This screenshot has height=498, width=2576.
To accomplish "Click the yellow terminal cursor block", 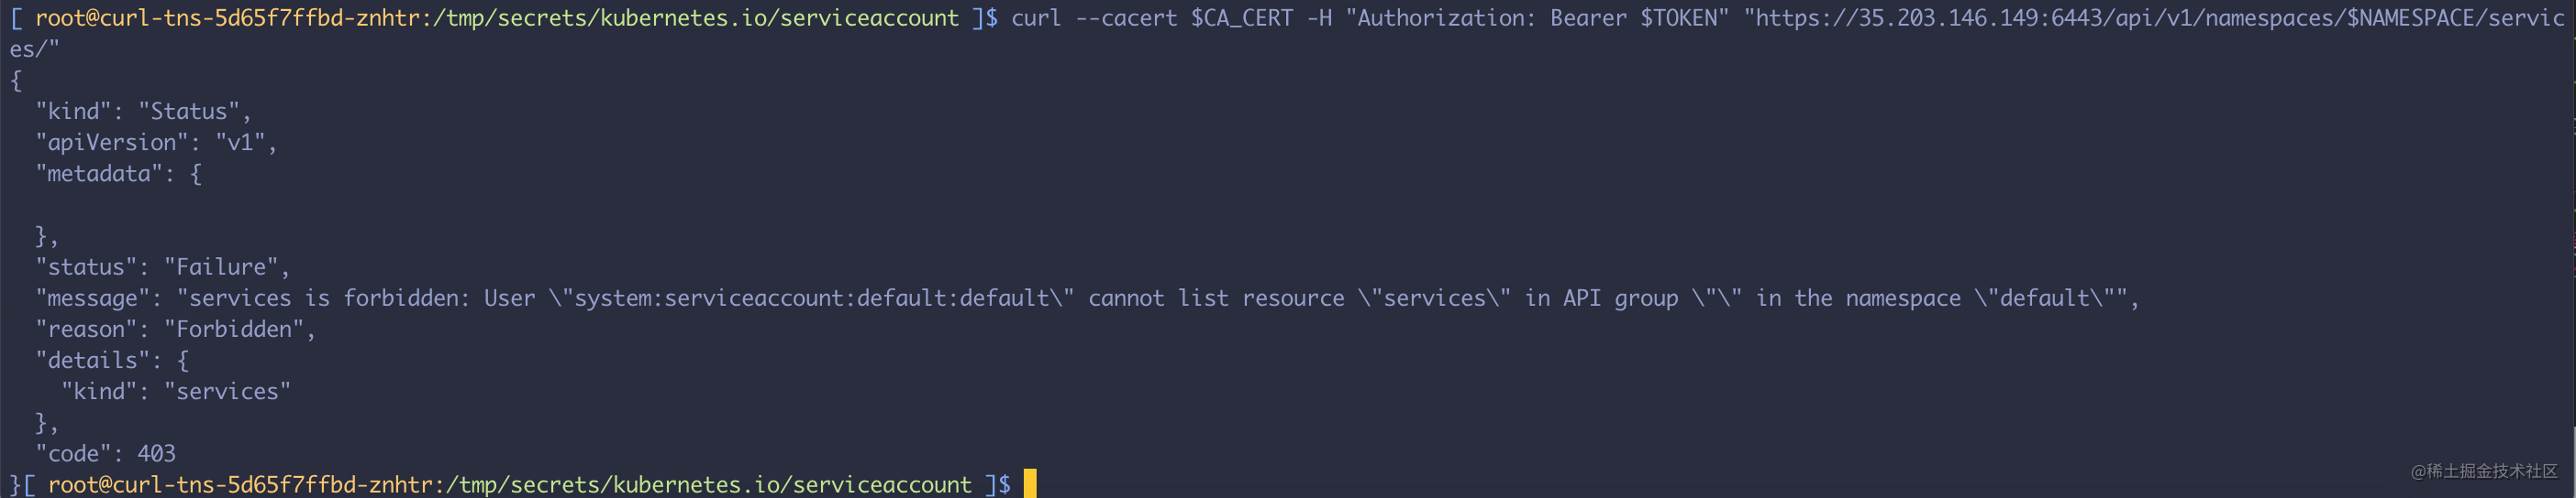I will point(1029,484).
